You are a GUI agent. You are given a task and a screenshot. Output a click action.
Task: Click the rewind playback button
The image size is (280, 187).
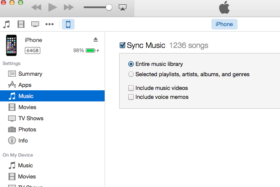click(36, 7)
